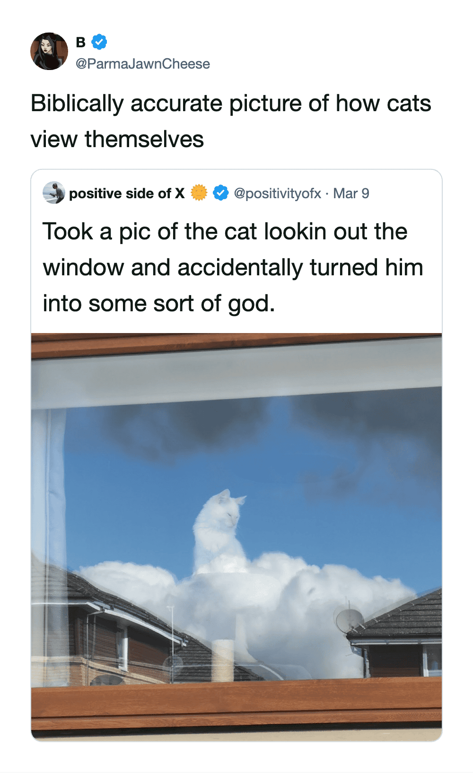This screenshot has width=473, height=773.
Task: Click the satellite dish in the photo
Action: [349, 619]
